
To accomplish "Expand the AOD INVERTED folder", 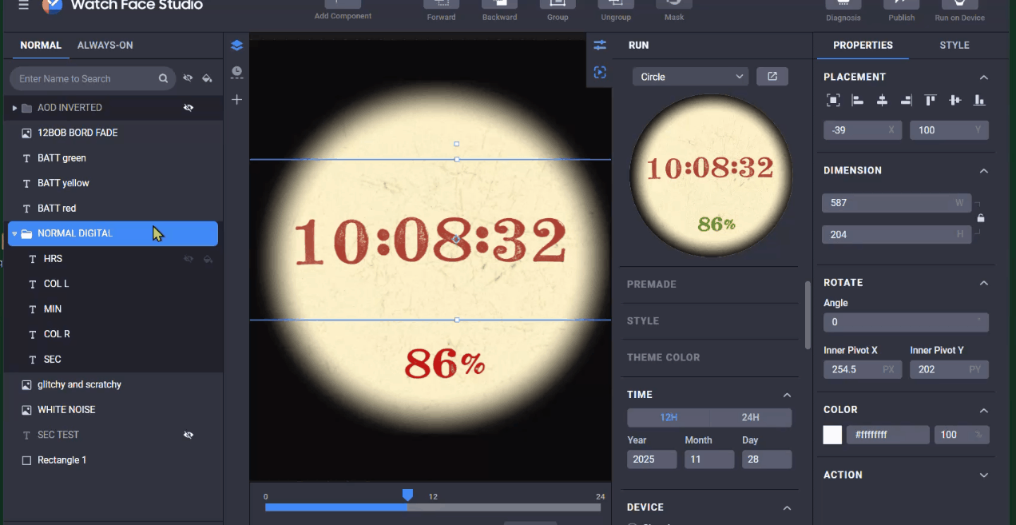I will tap(14, 108).
